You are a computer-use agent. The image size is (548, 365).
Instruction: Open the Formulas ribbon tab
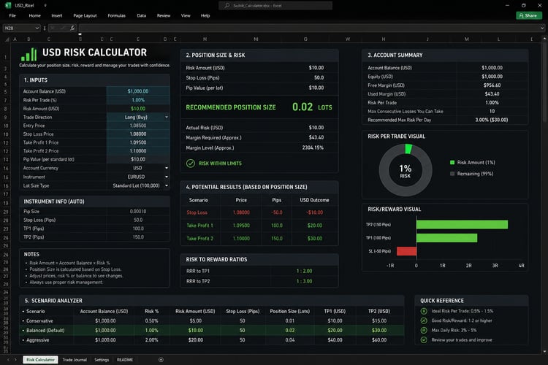click(116, 15)
